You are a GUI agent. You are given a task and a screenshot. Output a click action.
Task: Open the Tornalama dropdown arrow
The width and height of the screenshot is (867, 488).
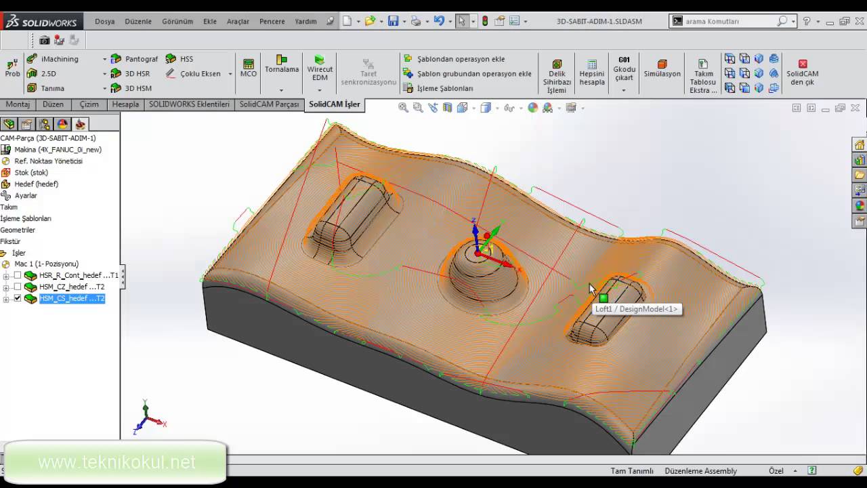click(x=282, y=90)
